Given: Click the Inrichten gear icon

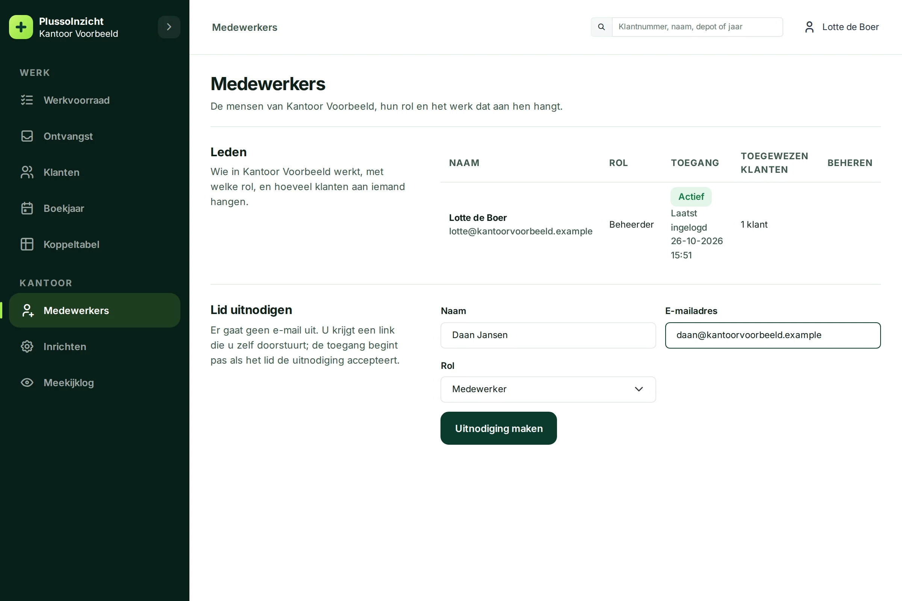Looking at the screenshot, I should click(27, 346).
